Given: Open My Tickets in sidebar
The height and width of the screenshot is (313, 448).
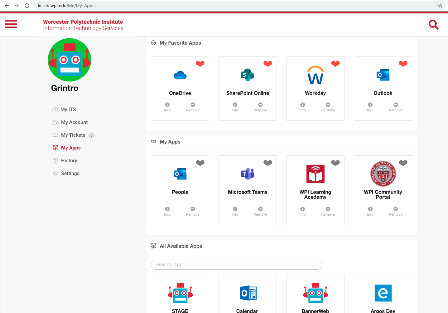Looking at the screenshot, I should 69,135.
